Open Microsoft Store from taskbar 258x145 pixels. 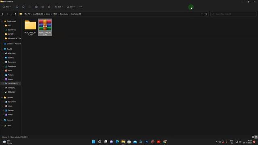coord(129,142)
